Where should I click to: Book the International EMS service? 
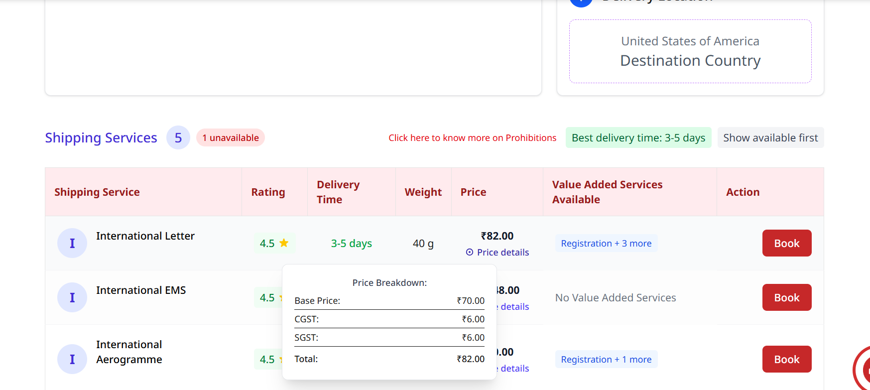click(786, 298)
